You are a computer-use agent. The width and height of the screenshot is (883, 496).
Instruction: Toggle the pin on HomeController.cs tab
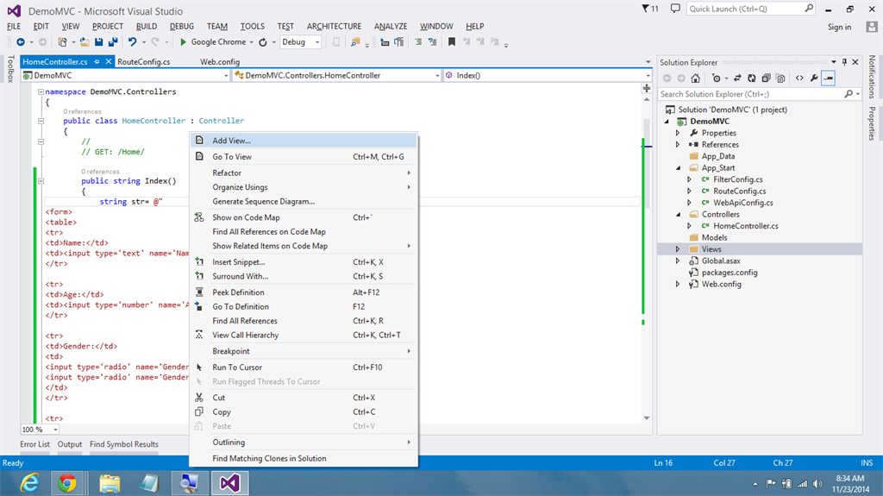(97, 62)
